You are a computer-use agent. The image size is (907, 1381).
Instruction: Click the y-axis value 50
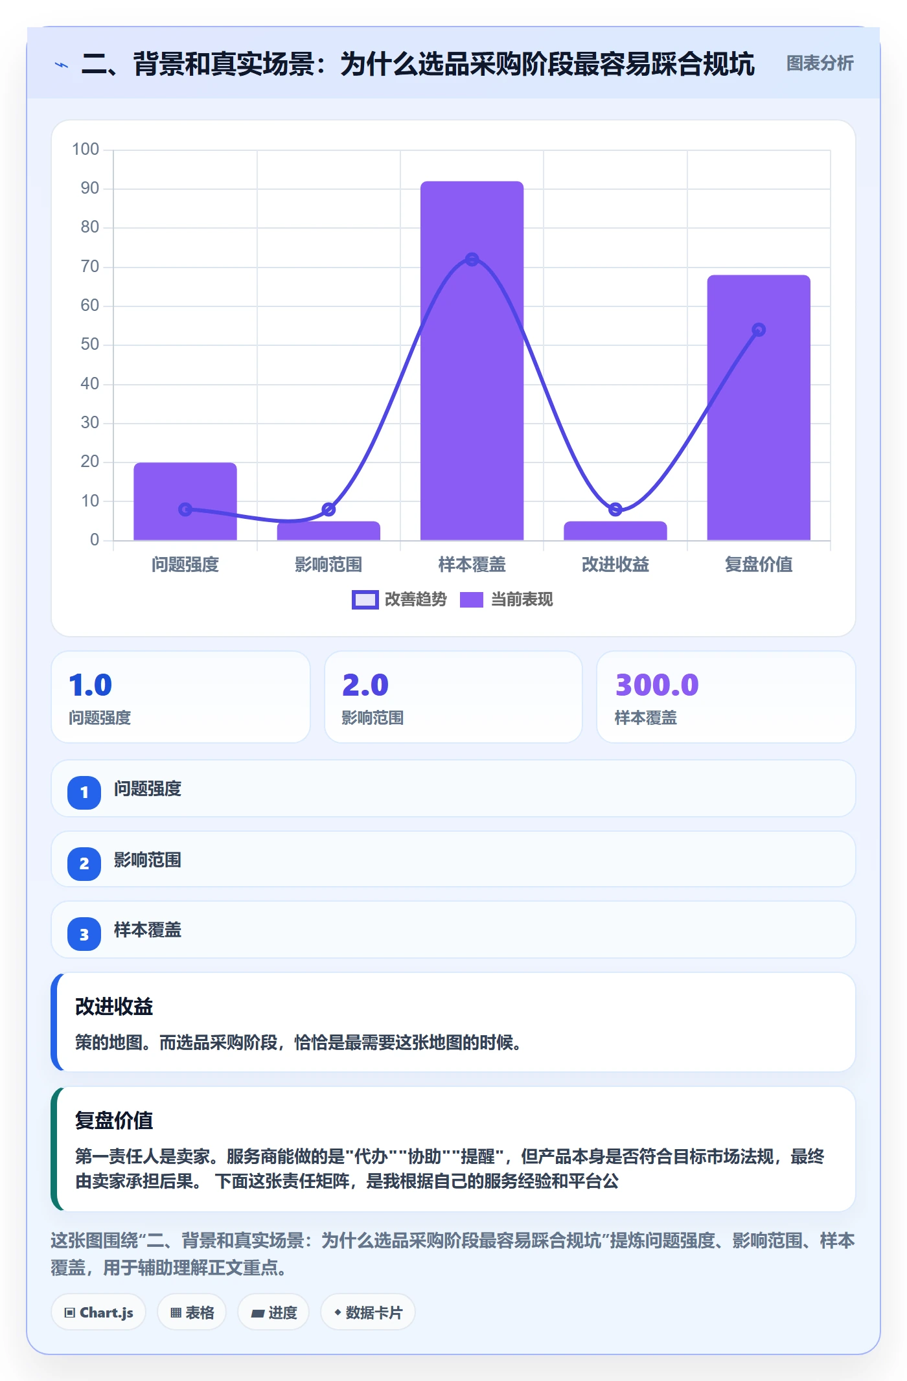click(x=90, y=345)
